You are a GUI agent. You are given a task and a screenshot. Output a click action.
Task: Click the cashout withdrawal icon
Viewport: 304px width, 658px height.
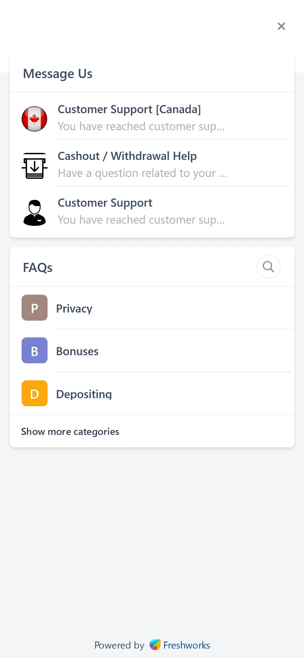point(34,166)
